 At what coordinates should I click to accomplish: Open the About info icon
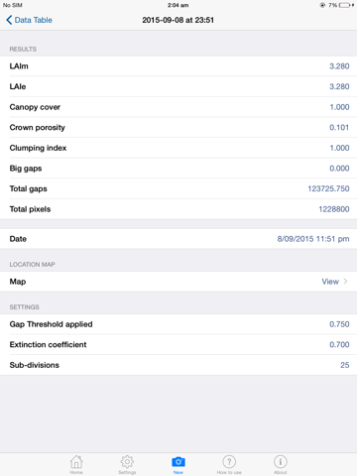click(x=281, y=462)
